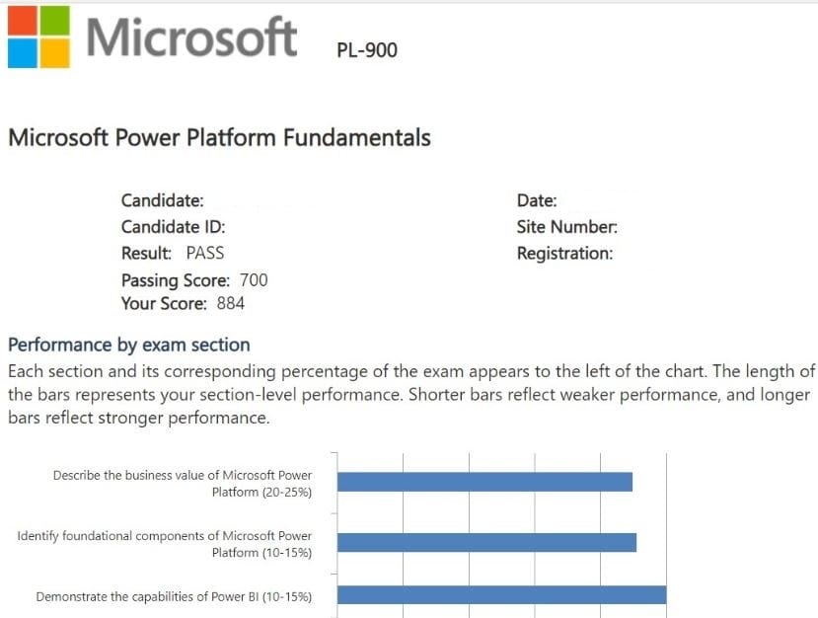Click the Microsoft wordmark text
This screenshot has height=618, width=818.
(x=191, y=38)
